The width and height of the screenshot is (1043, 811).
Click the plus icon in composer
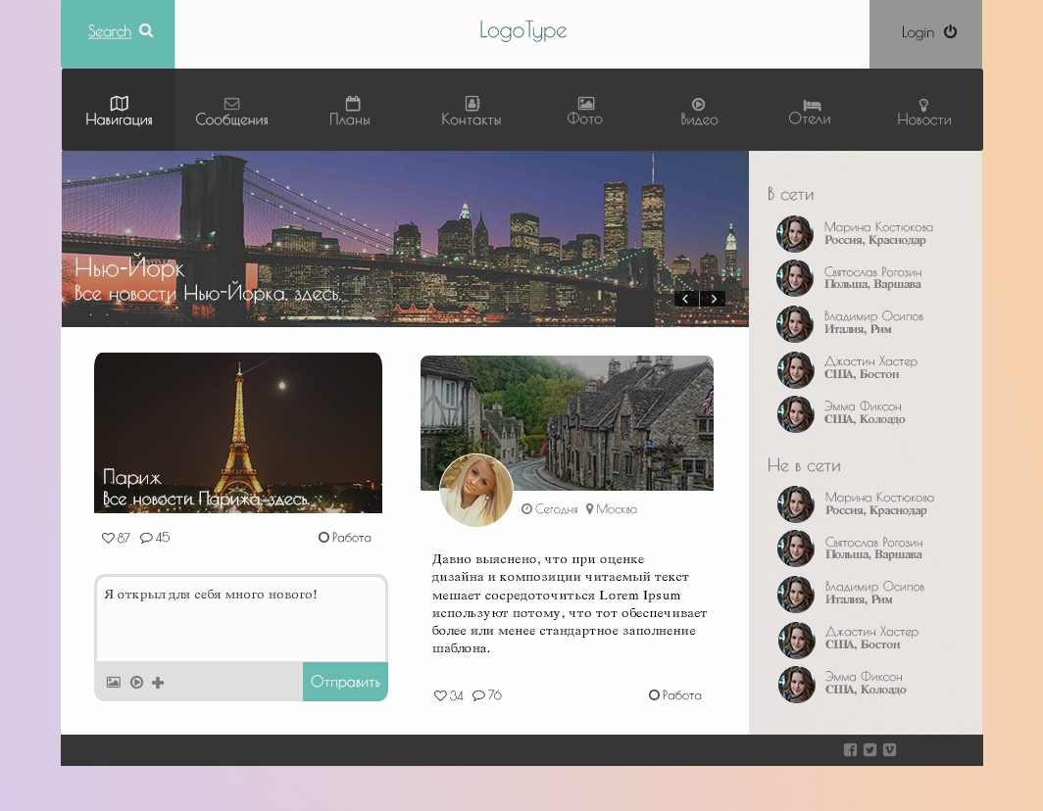tap(158, 682)
